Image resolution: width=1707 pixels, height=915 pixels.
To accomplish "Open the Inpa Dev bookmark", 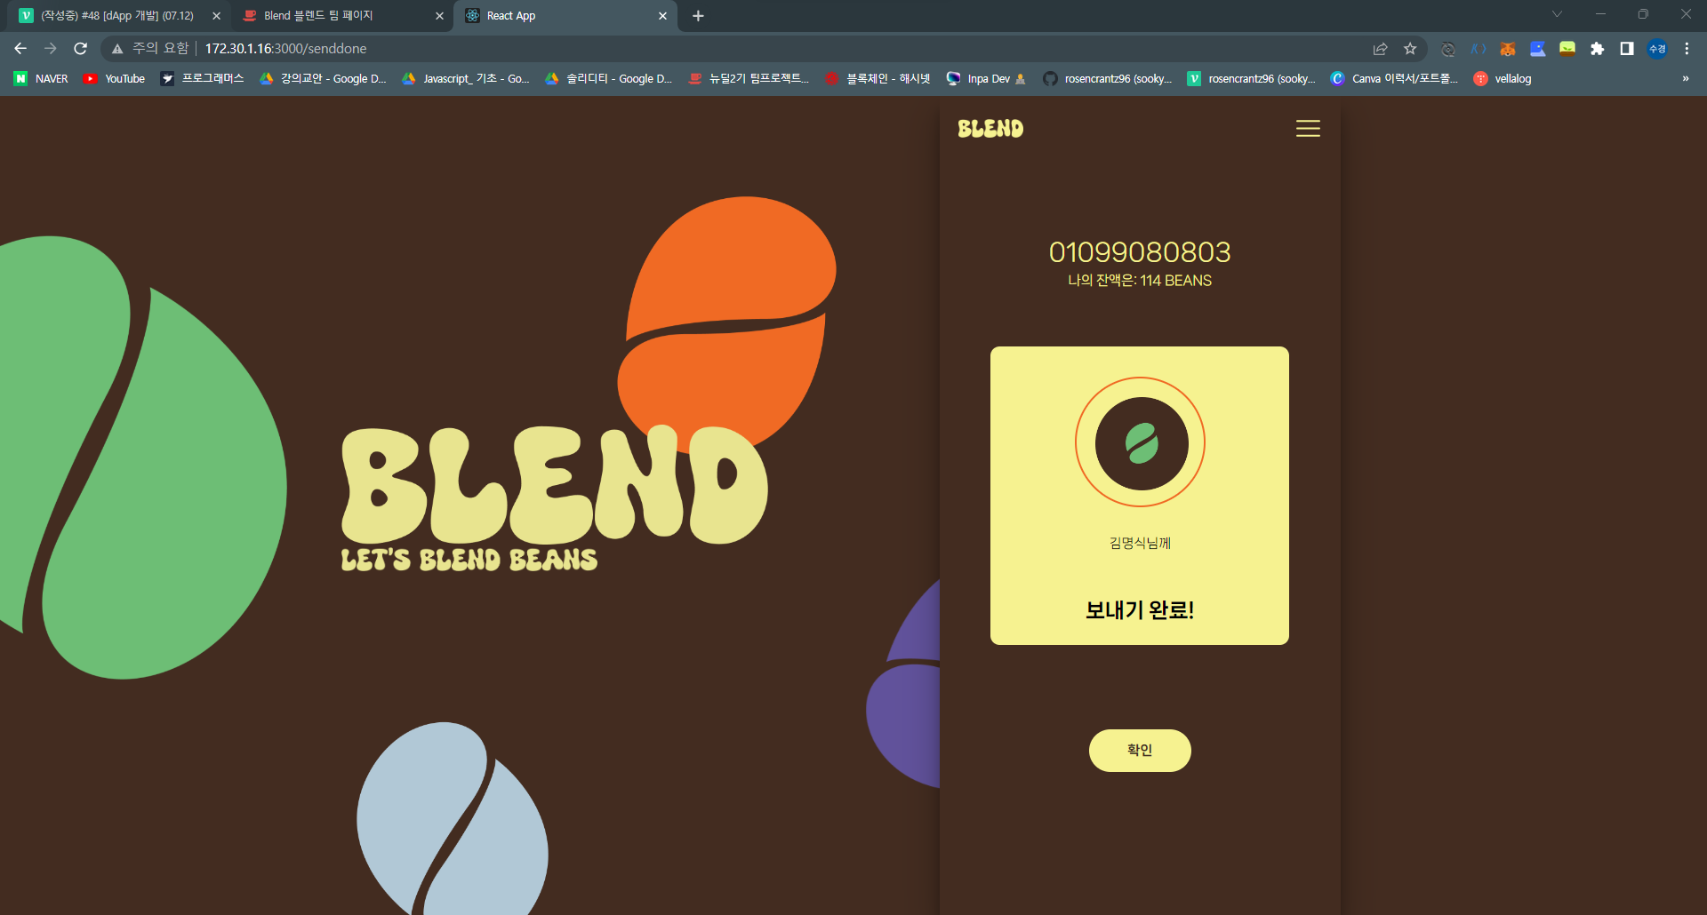I will tap(986, 79).
